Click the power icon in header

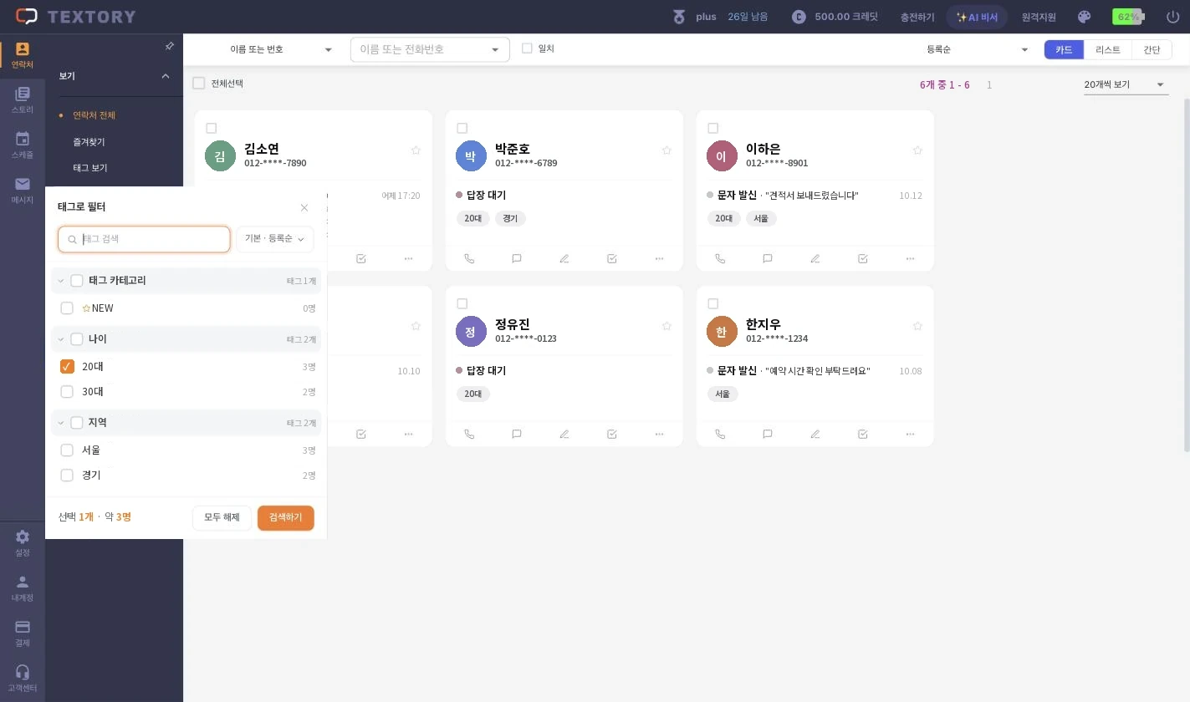(x=1172, y=17)
